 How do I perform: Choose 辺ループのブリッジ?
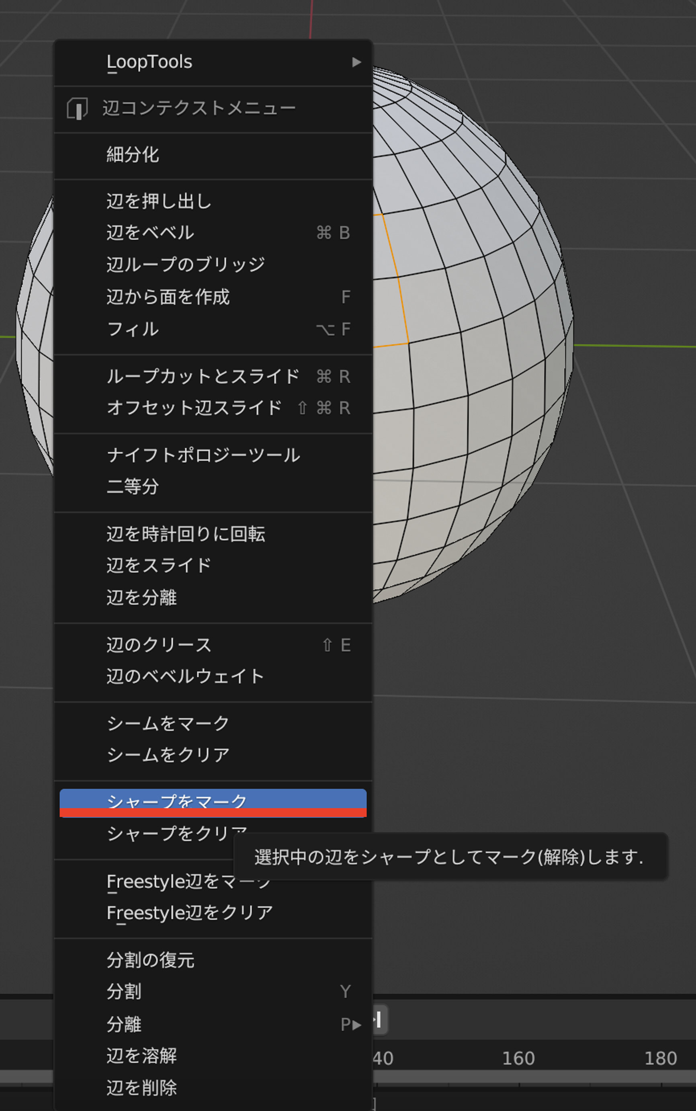[213, 265]
